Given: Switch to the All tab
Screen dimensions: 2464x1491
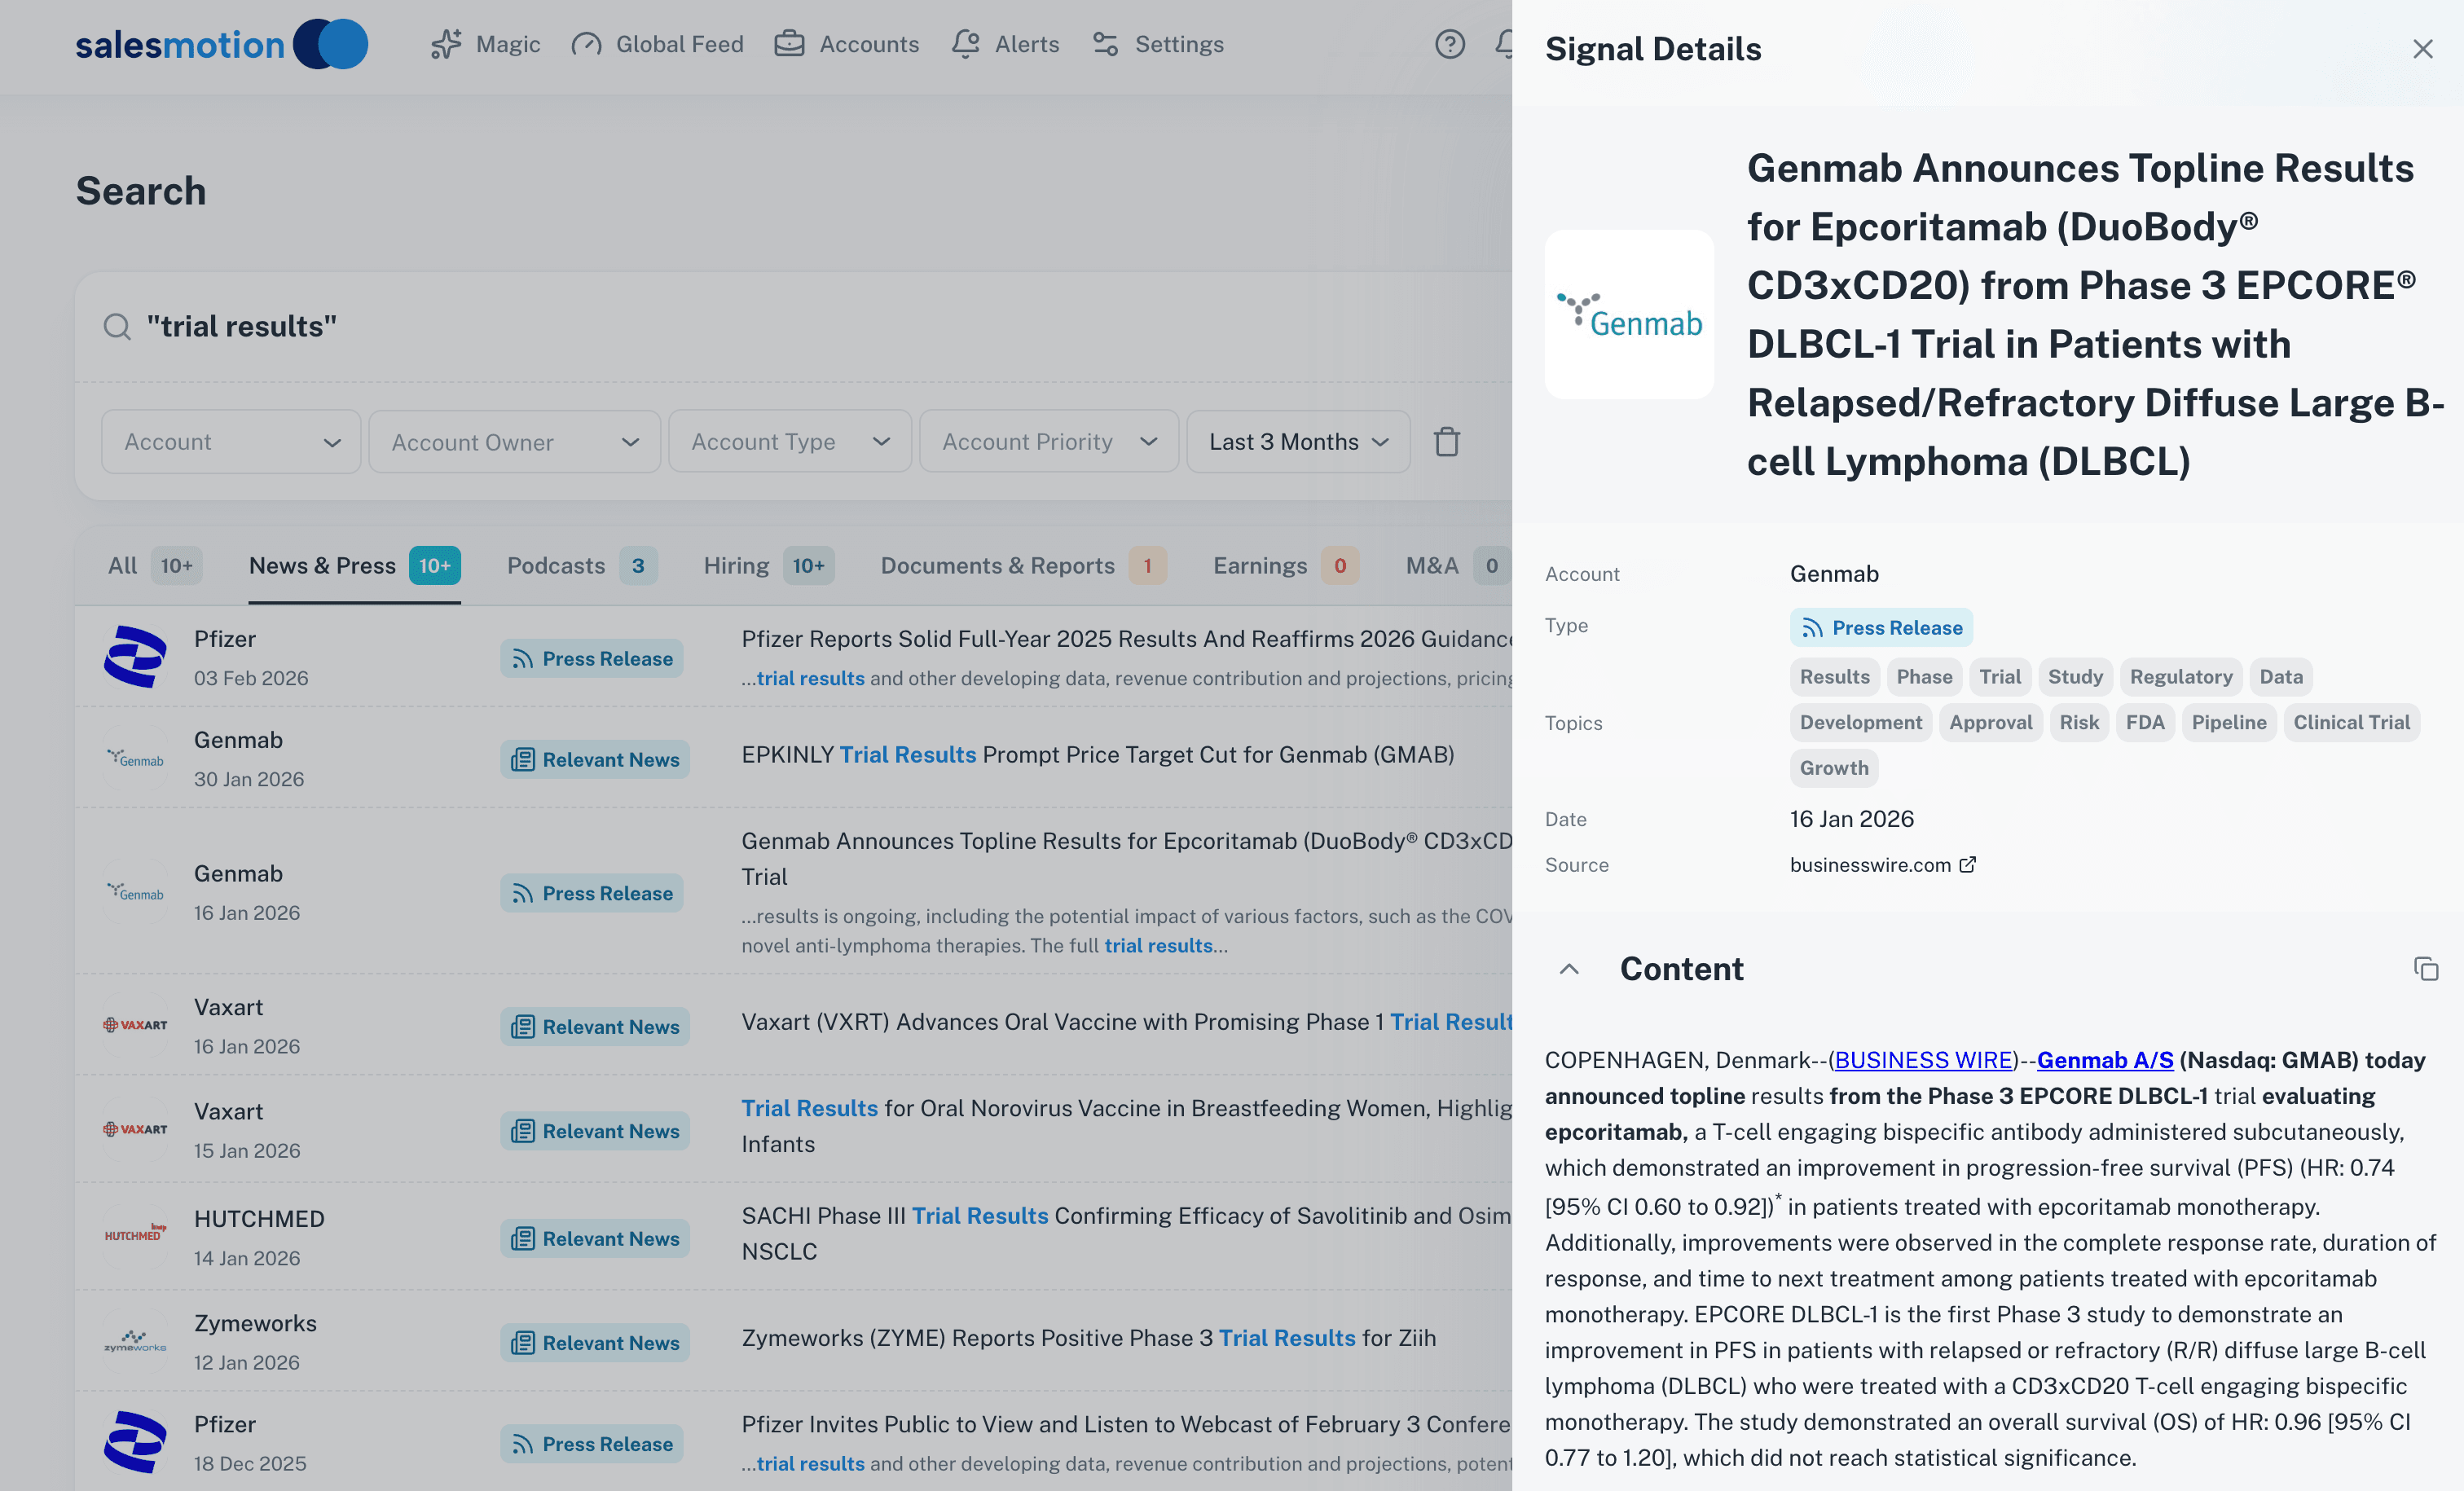Looking at the screenshot, I should click(154, 565).
